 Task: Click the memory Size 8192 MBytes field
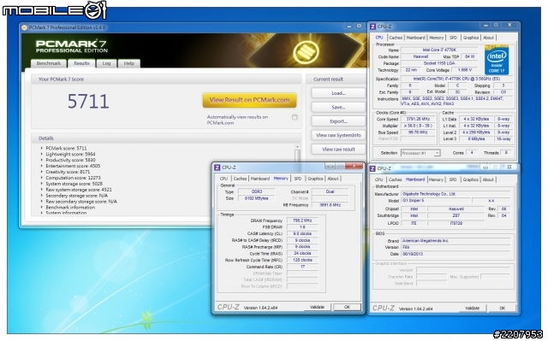(257, 198)
